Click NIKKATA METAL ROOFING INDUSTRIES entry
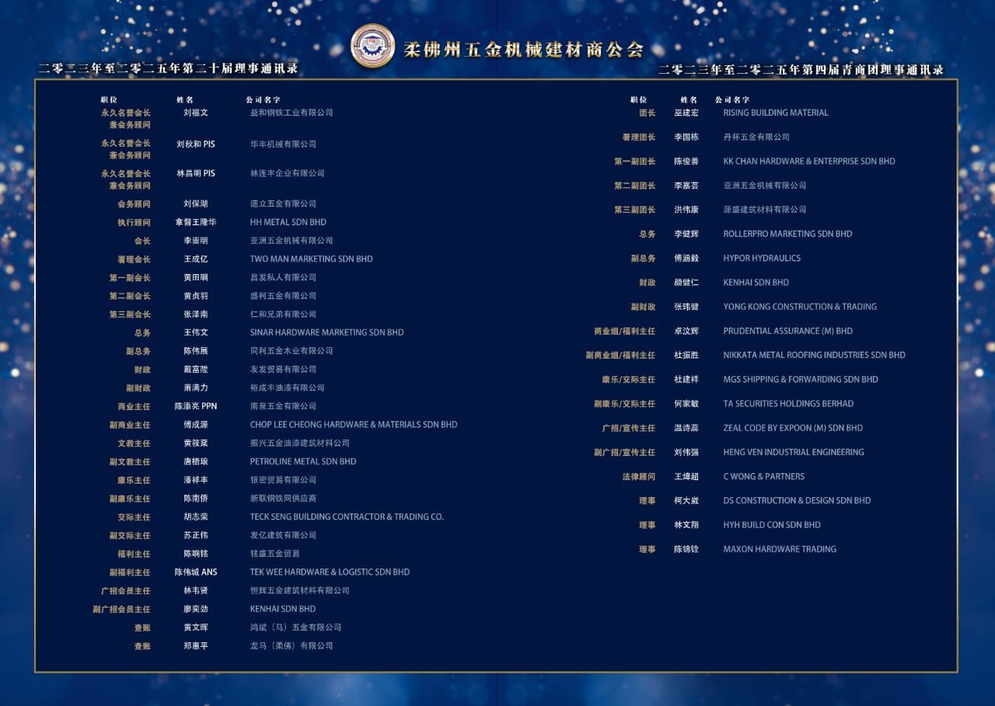Image resolution: width=995 pixels, height=706 pixels. point(814,355)
